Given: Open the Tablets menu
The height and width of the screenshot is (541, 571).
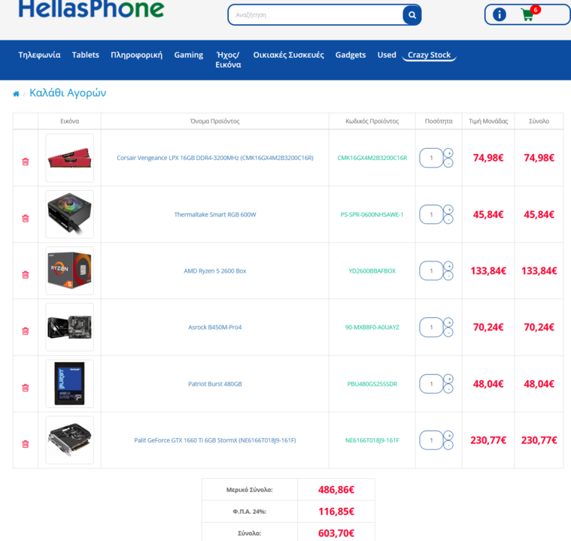Looking at the screenshot, I should [x=86, y=55].
